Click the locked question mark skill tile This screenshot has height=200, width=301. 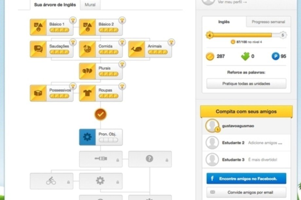click(x=150, y=159)
